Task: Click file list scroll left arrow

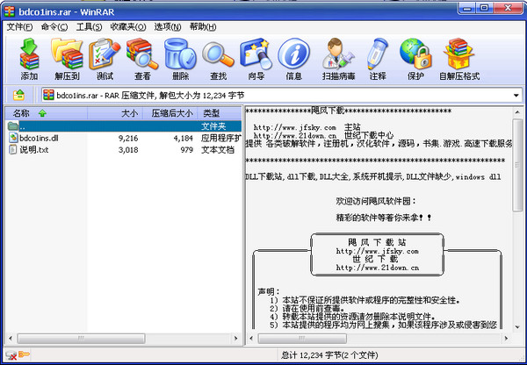Action: tap(11, 338)
